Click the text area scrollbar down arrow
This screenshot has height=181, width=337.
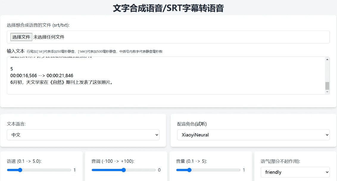(327, 92)
